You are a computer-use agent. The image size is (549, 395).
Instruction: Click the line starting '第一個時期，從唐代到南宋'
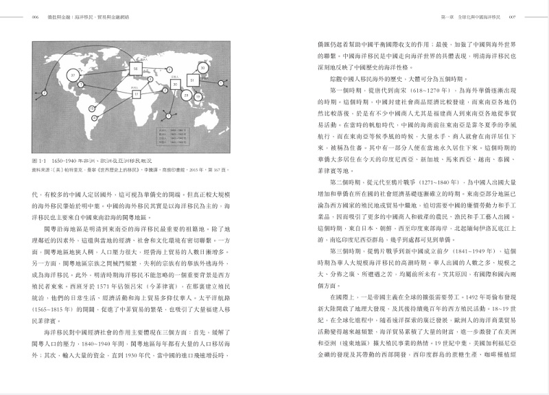click(423, 91)
